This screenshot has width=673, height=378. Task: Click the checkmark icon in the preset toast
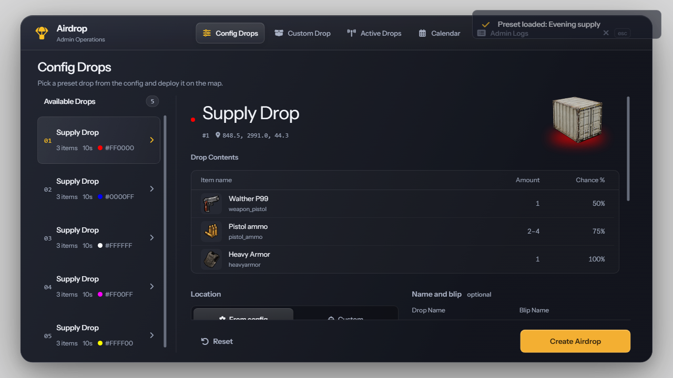click(x=486, y=24)
